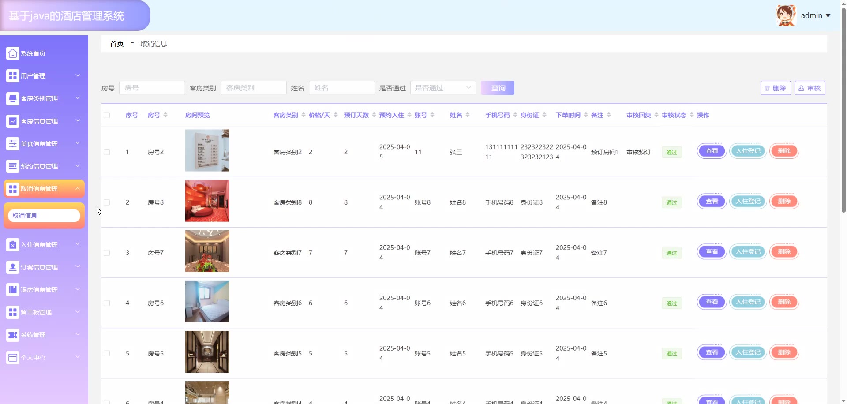Image resolution: width=847 pixels, height=404 pixels.
Task: Collapse 取消信息管理 menu chevron
Action: tap(78, 189)
